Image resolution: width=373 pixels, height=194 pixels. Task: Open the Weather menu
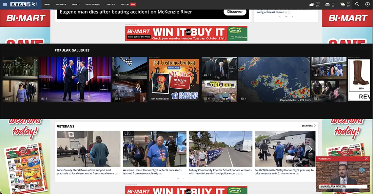coord(61,4)
